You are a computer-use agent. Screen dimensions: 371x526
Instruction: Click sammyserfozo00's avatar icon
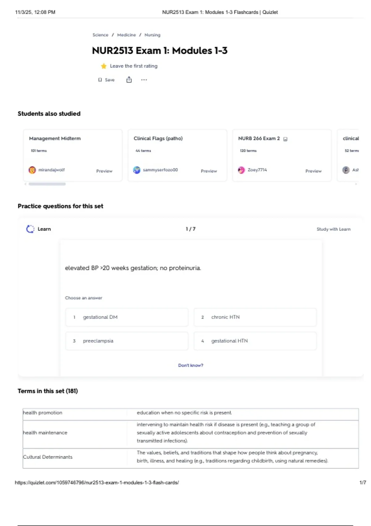tap(137, 170)
